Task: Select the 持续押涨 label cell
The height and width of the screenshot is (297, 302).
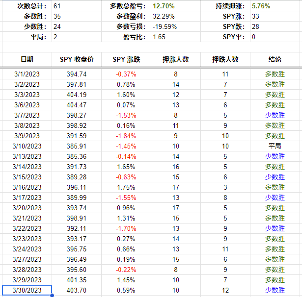Action: 225,6
